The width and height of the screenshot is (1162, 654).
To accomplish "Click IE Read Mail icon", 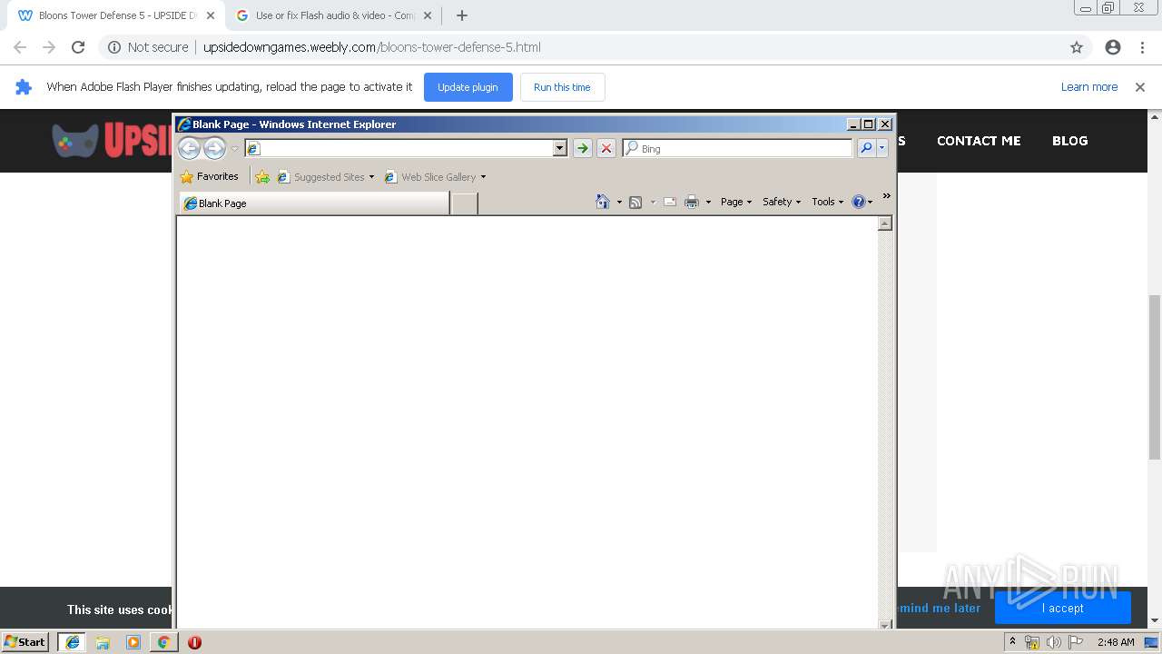I will point(670,202).
